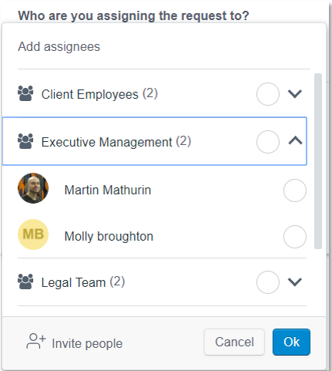Click the Legal Team group icon

25,282
